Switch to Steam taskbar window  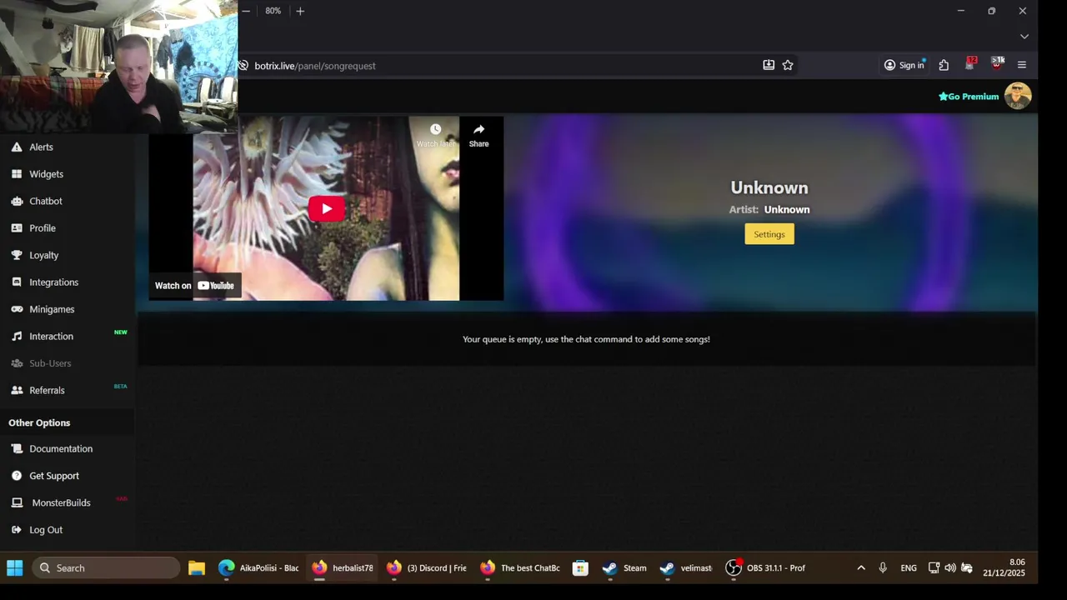pos(624,567)
